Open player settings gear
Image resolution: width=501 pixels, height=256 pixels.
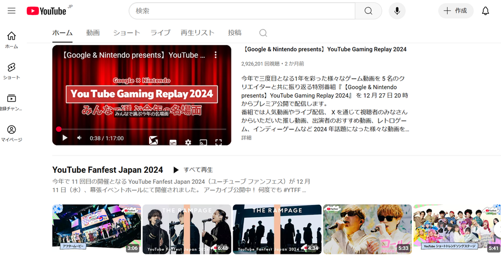(x=188, y=142)
